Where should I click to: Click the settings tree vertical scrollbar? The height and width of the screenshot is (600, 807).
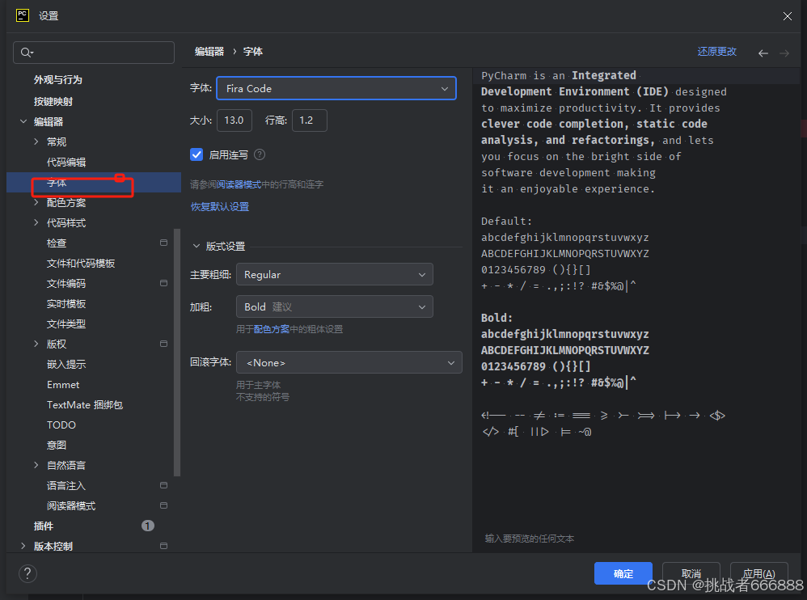tap(177, 353)
